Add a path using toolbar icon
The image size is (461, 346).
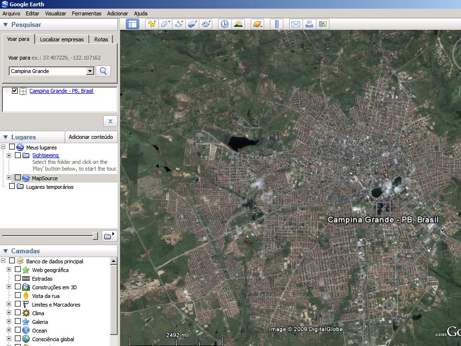click(x=179, y=24)
